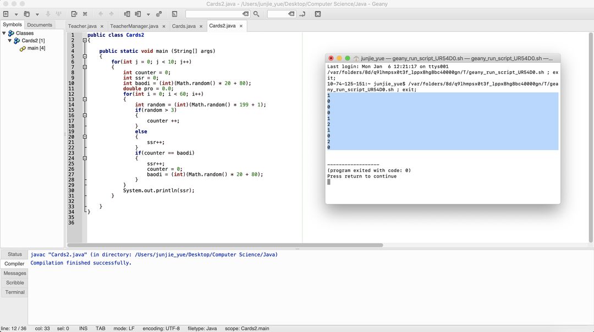Viewport: 594px width, 332px height.
Task: Open the Cards.java editor tab
Action: (x=184, y=26)
